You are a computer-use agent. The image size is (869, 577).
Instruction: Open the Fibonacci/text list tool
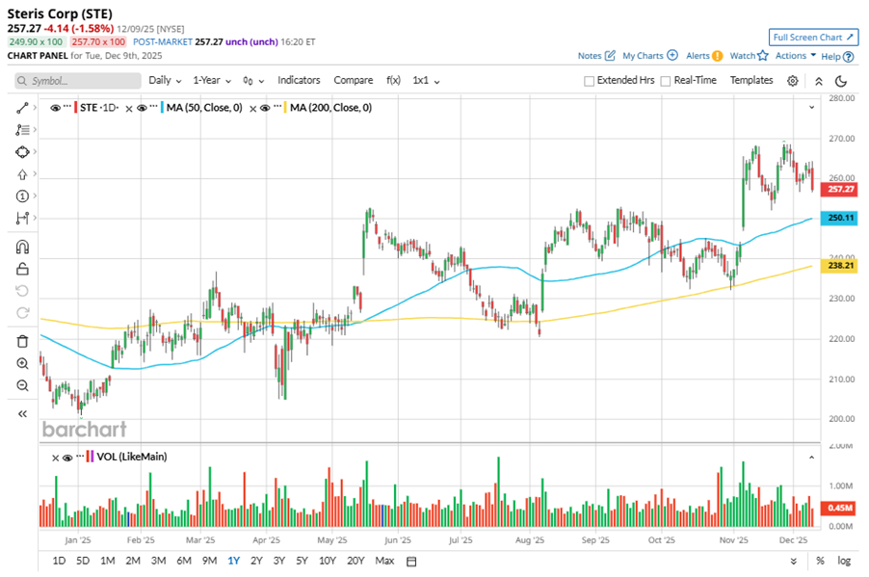pyautogui.click(x=22, y=130)
